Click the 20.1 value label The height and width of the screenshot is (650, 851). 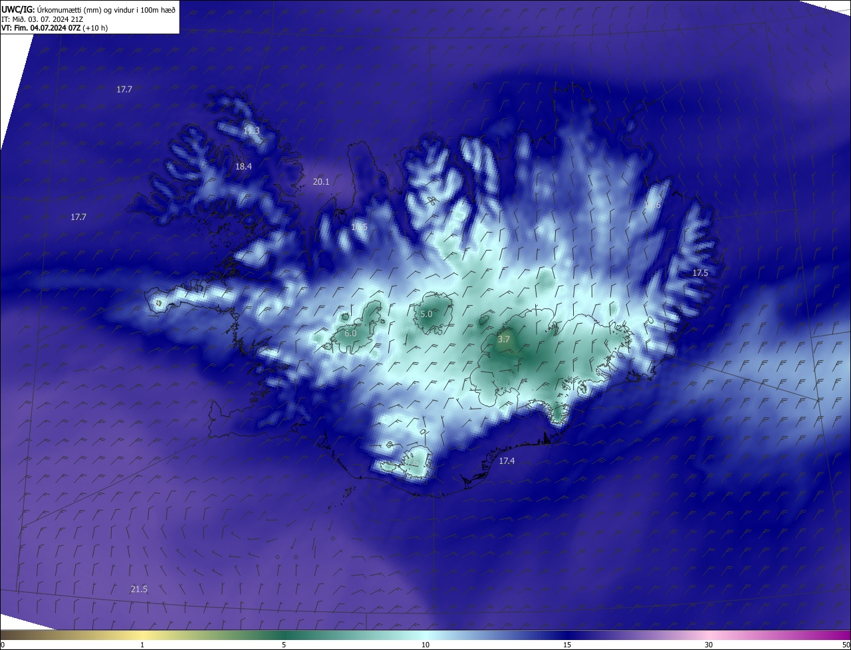(321, 181)
